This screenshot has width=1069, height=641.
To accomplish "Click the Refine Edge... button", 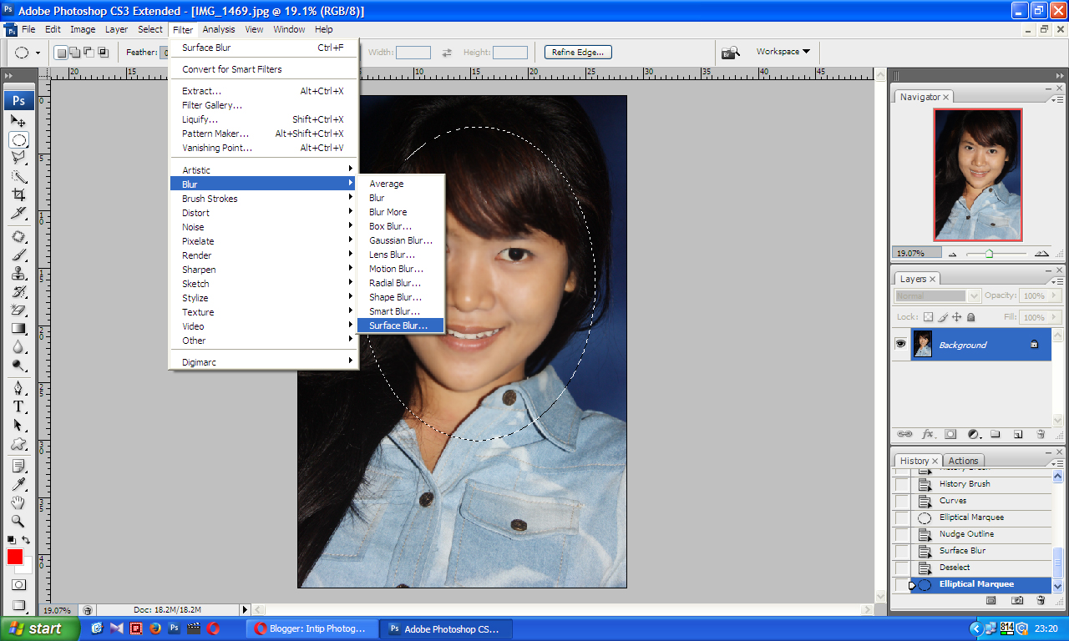I will tap(578, 52).
